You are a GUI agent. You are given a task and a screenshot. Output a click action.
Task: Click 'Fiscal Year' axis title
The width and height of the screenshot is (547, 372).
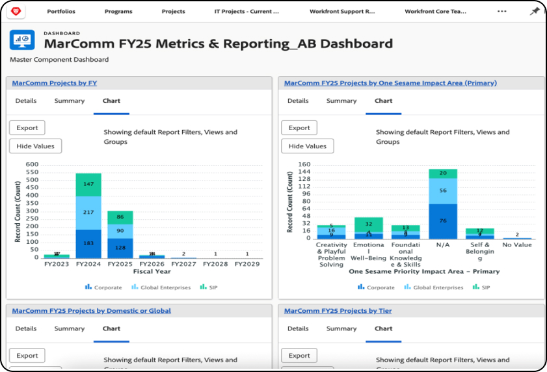[x=152, y=271]
